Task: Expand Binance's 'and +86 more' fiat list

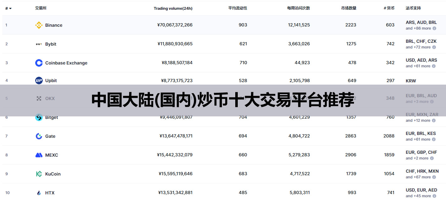Action: [x=418, y=28]
